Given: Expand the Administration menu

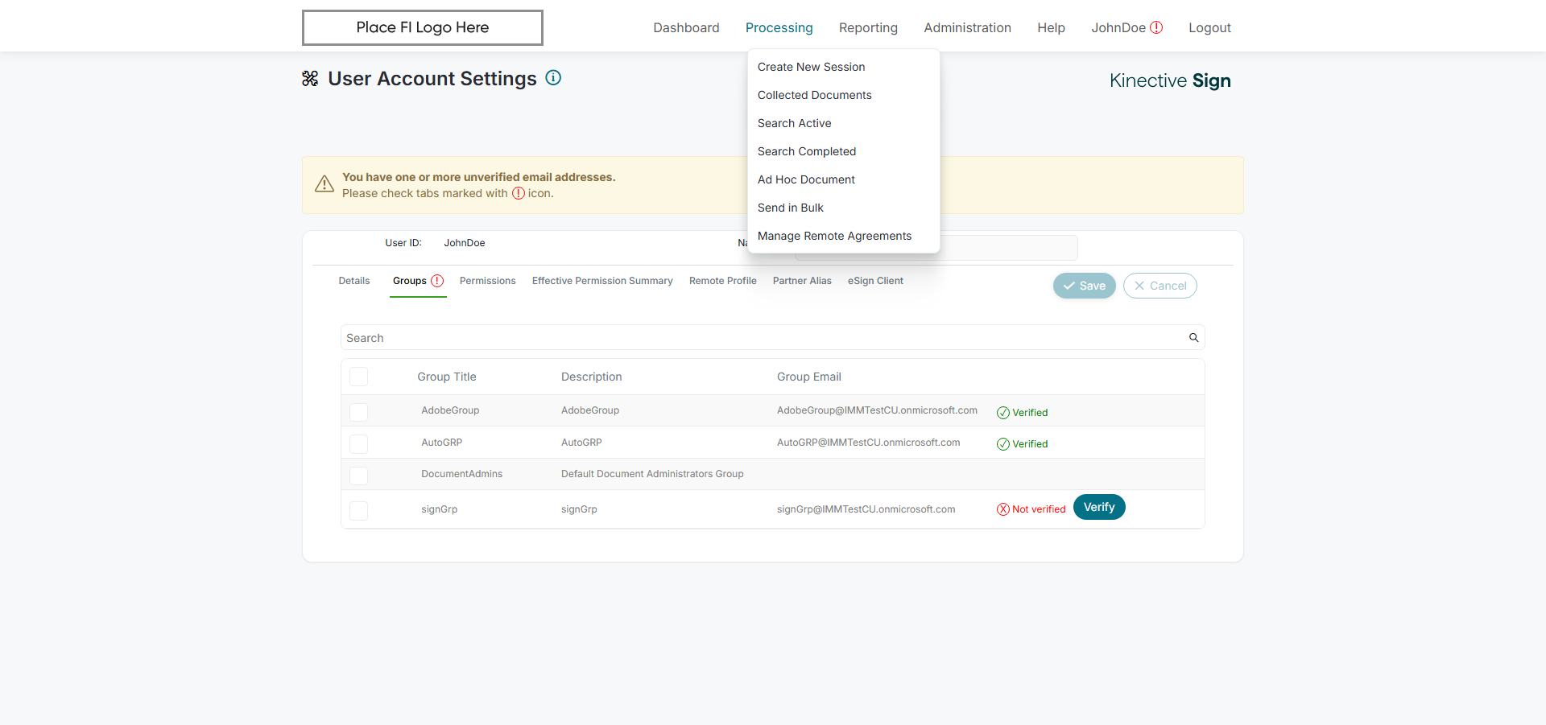Looking at the screenshot, I should coord(967,27).
